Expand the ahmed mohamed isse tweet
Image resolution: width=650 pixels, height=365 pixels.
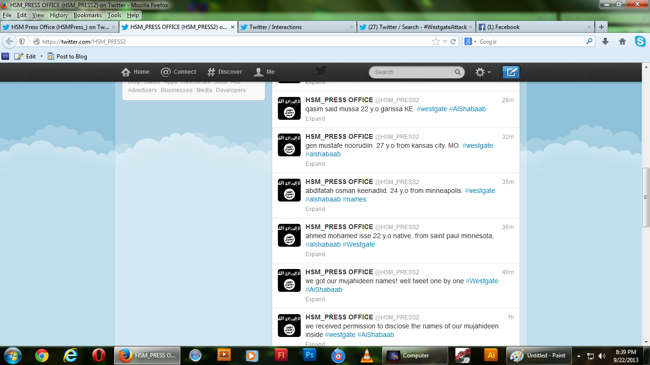[x=315, y=254]
